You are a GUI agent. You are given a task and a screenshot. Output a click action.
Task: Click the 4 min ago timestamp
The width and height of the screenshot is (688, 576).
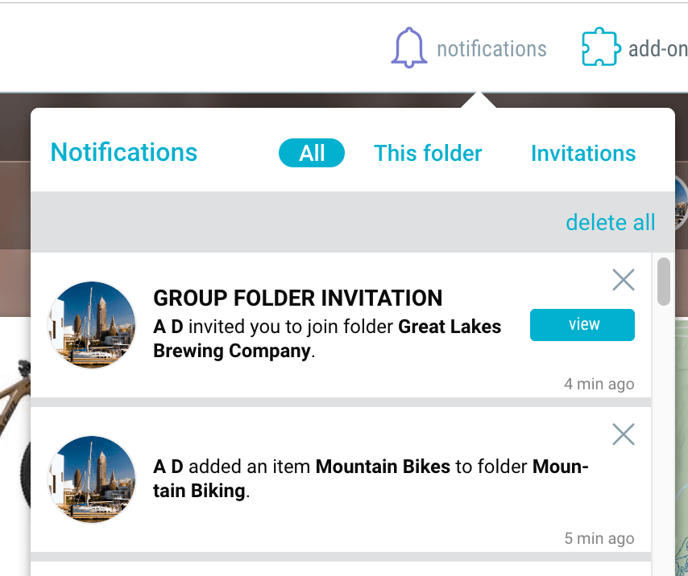(x=599, y=384)
